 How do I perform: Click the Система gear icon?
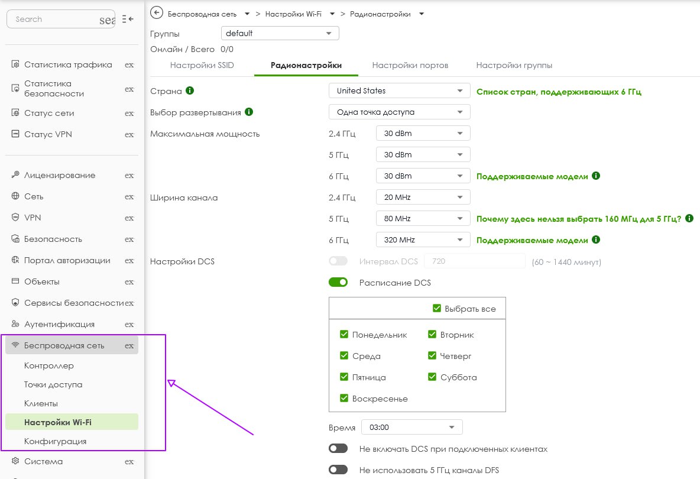coord(15,461)
